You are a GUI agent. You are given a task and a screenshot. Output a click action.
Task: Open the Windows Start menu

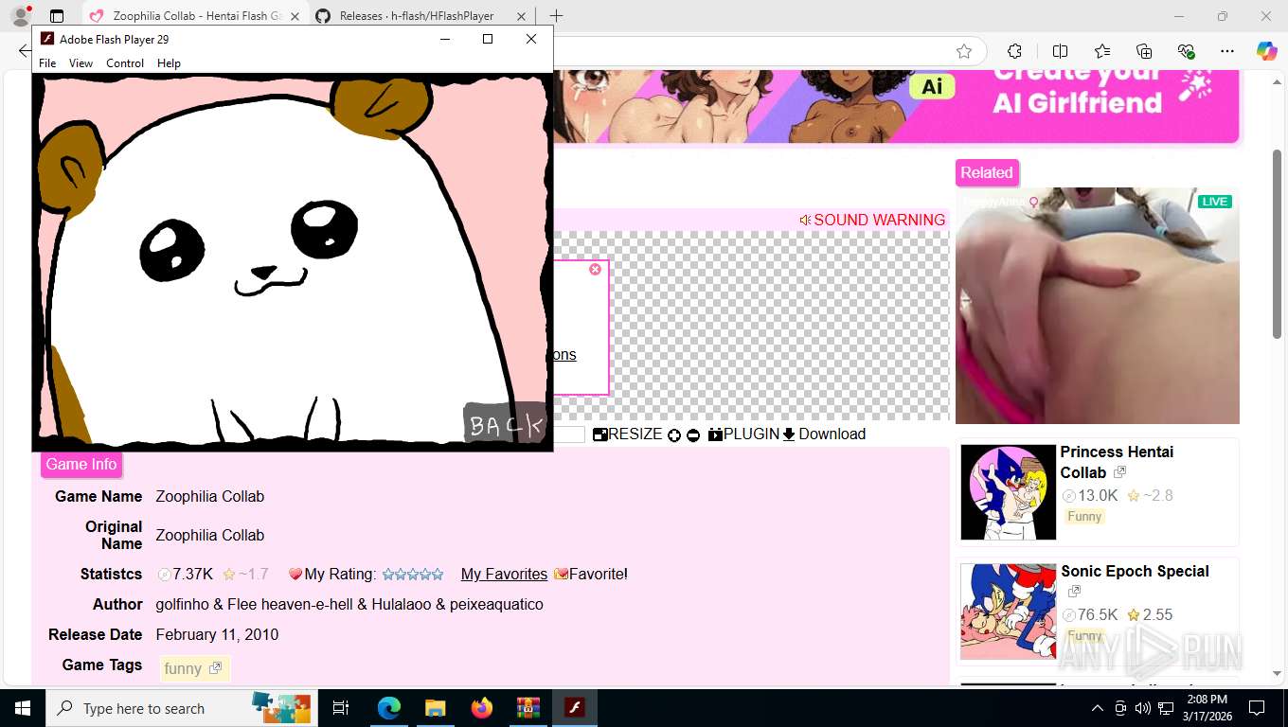[22, 708]
